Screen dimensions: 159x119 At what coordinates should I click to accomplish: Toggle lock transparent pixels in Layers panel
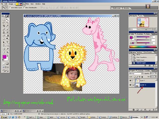135,77
